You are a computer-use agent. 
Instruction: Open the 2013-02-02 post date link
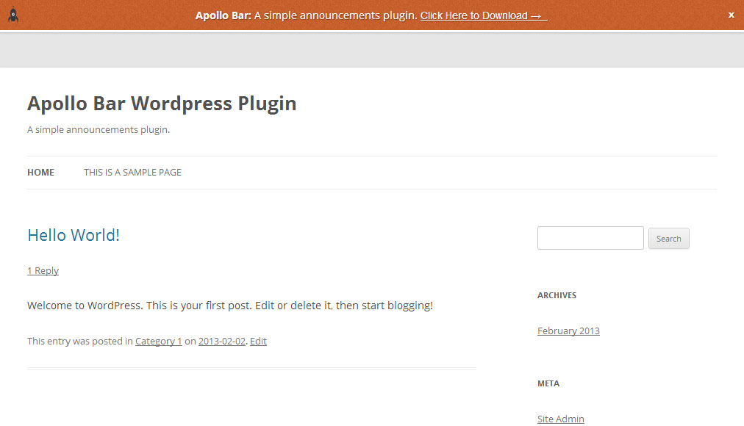[221, 342]
